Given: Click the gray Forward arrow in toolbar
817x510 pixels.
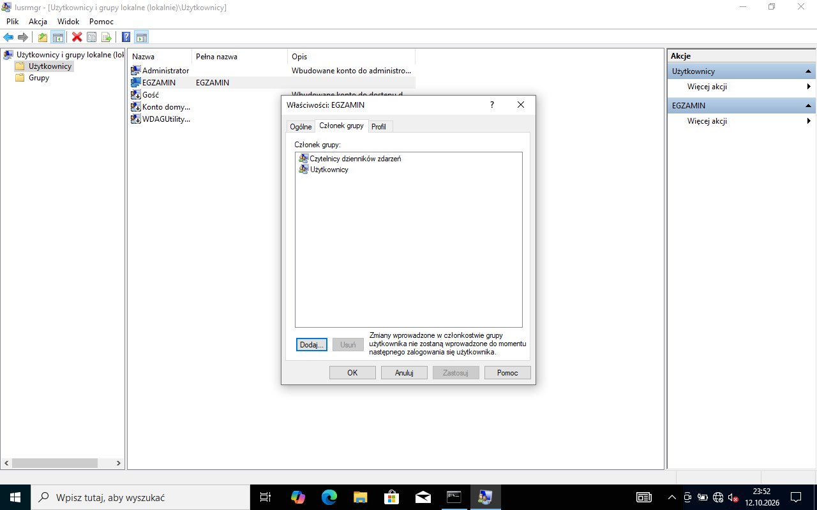Looking at the screenshot, I should tap(23, 37).
